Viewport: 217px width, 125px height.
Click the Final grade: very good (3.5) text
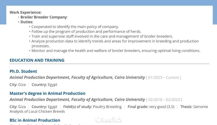pos(151,107)
